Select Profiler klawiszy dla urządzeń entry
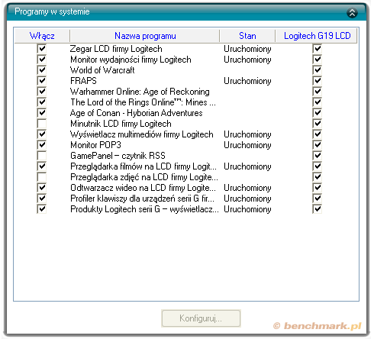The image size is (374, 339). [x=142, y=199]
